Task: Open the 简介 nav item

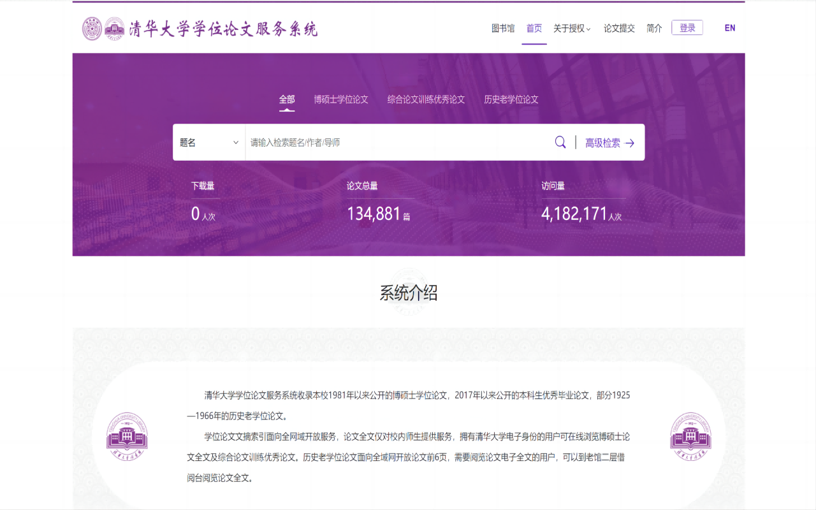Action: pos(654,28)
